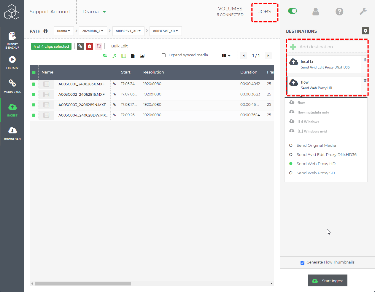The height and width of the screenshot is (292, 375).
Task: Open the JOBS tab
Action: coord(265,12)
